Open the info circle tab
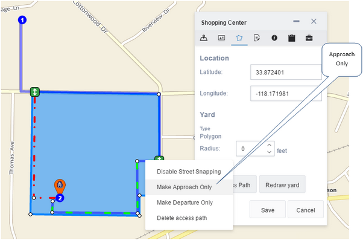The width and height of the screenshot is (363, 240). coord(274,37)
